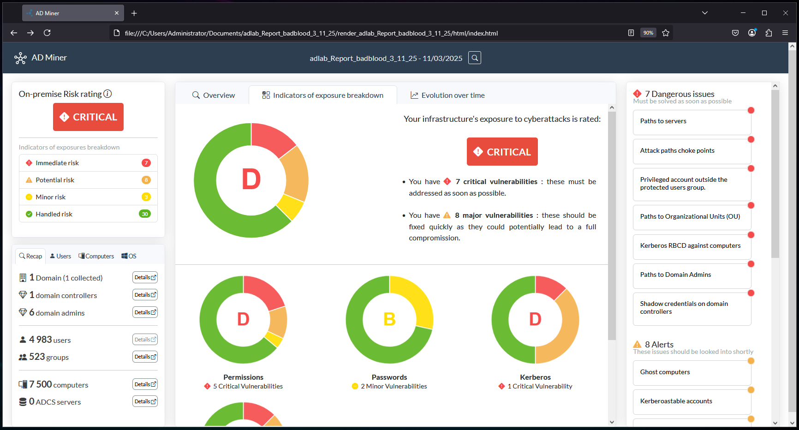
Task: Bookmark this page with the star icon
Action: [666, 33]
